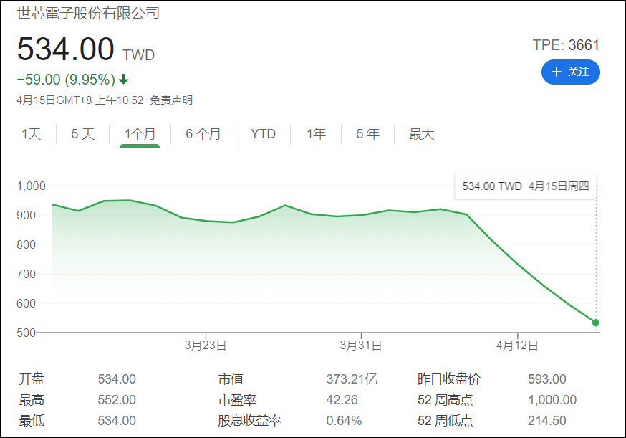Select the 6个月 chart period

(x=203, y=133)
